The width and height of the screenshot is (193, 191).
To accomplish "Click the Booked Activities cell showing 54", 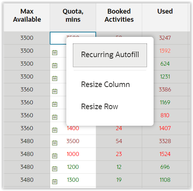I will coord(119,141).
